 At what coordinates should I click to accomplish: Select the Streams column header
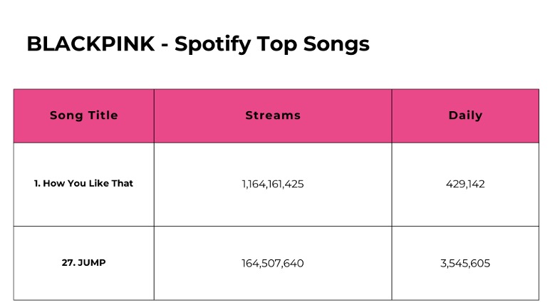[273, 115]
